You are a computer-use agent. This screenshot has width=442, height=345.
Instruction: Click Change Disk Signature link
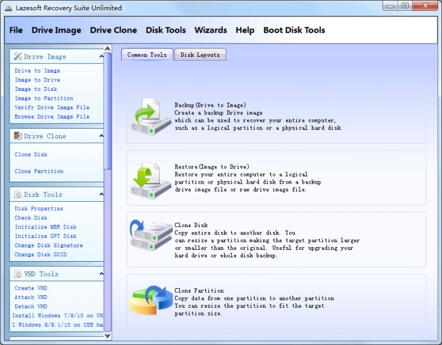[49, 245]
